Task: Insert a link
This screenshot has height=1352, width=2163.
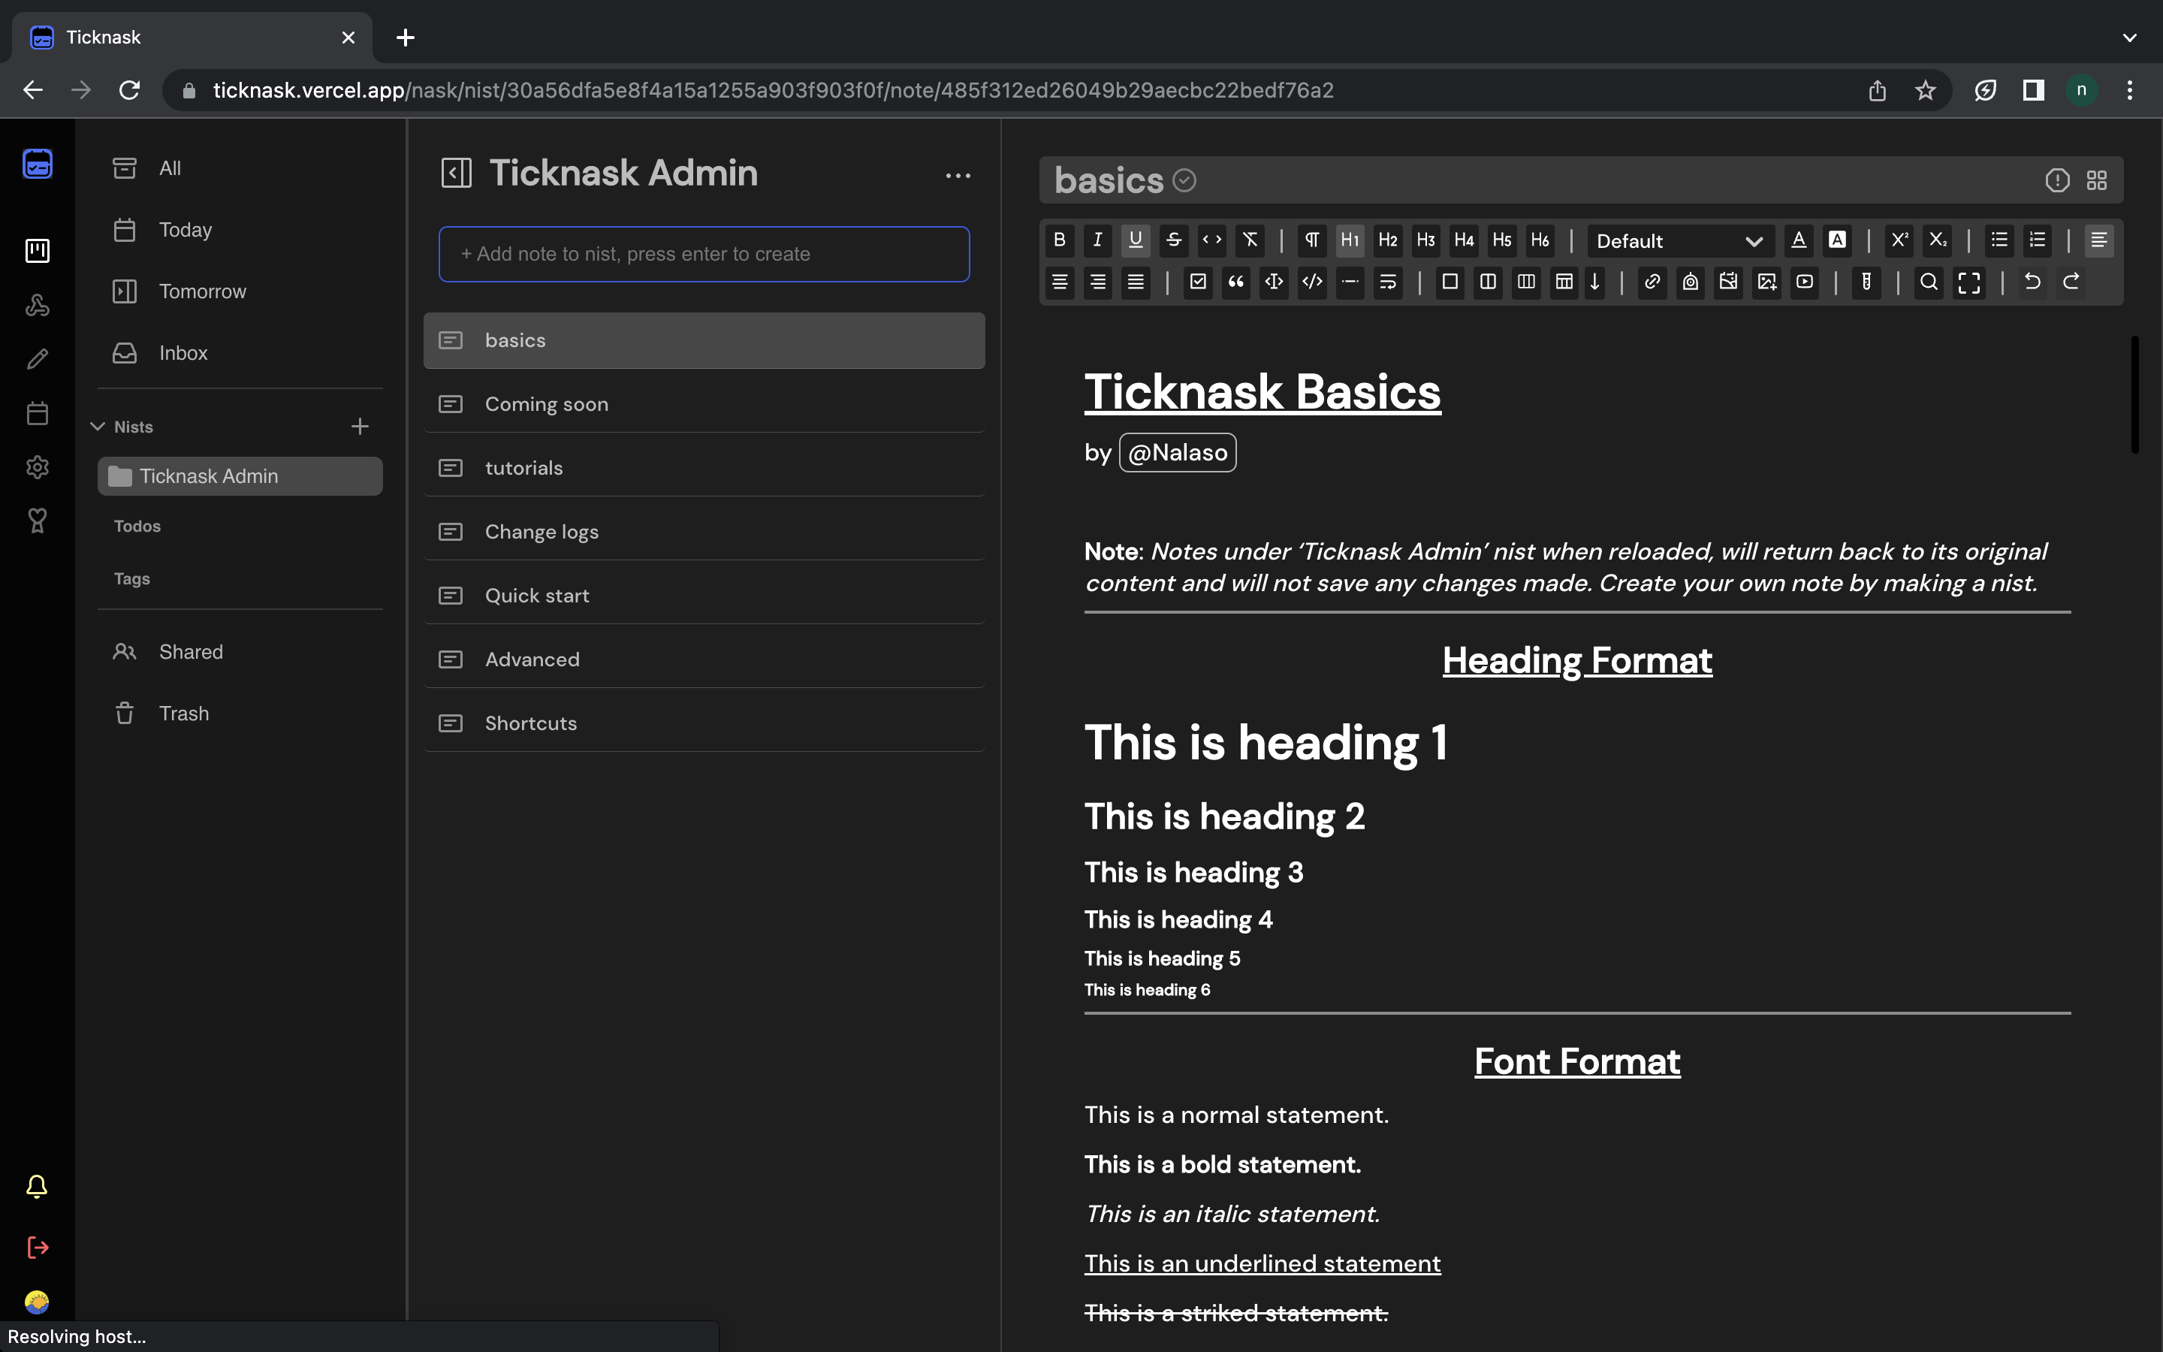Action: (1652, 282)
